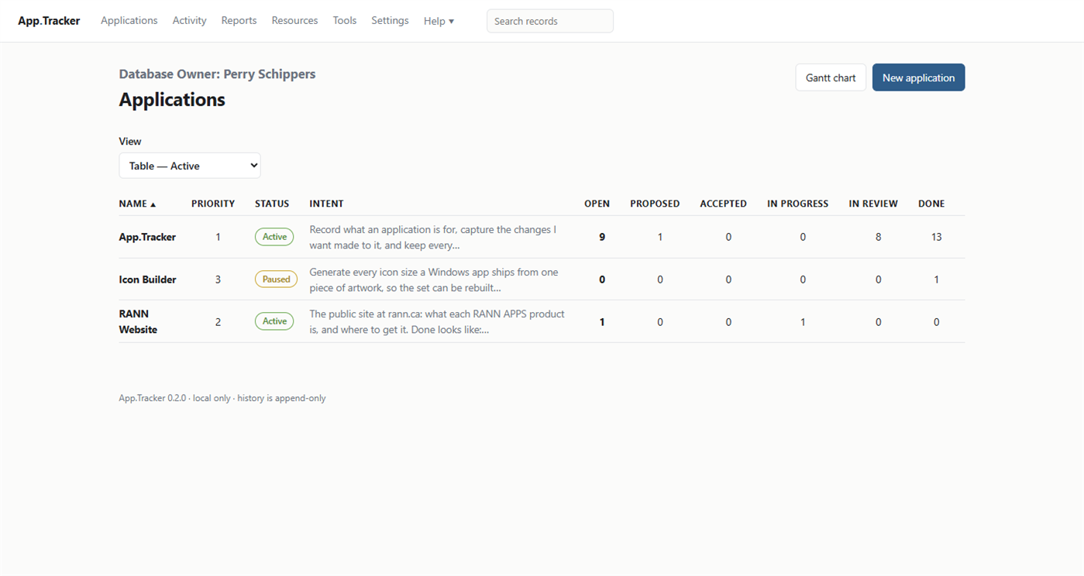Click the Database Owner: Perry Schippers text
Viewport: 1084px width, 576px height.
point(217,74)
